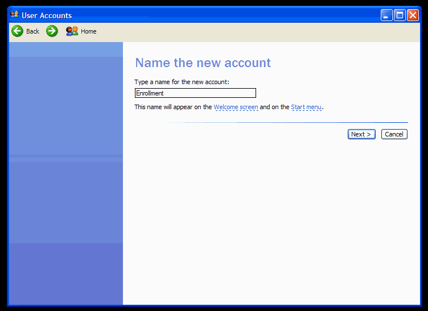Close the User Accounts window
428x311 pixels.
click(x=413, y=15)
